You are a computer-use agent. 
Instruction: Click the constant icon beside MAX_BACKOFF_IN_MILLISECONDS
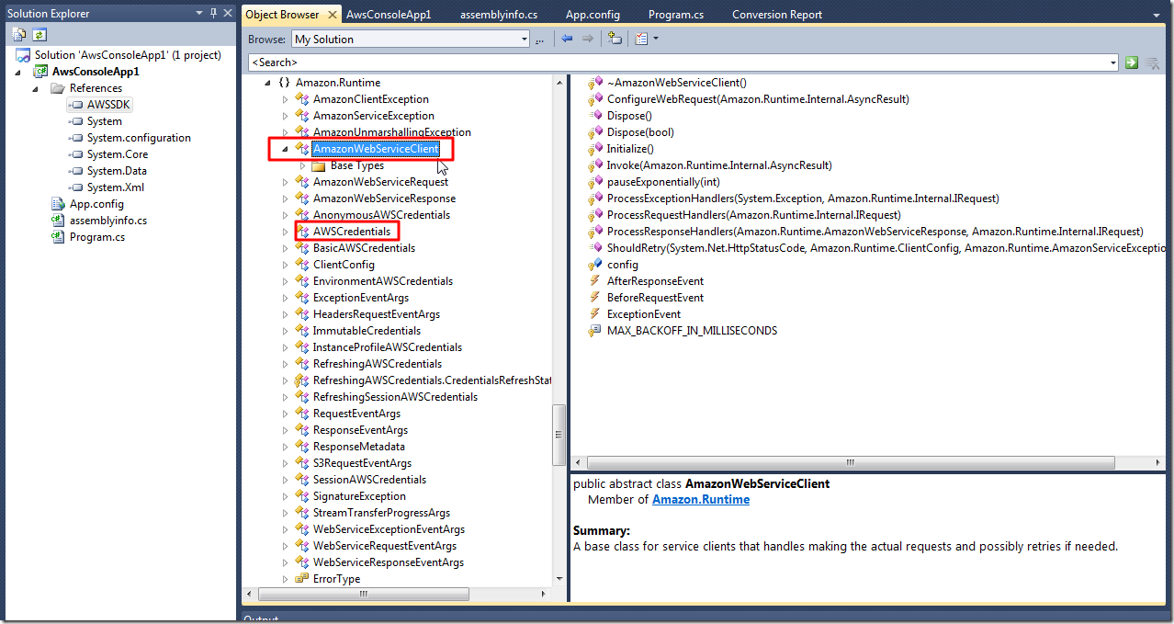pos(595,331)
